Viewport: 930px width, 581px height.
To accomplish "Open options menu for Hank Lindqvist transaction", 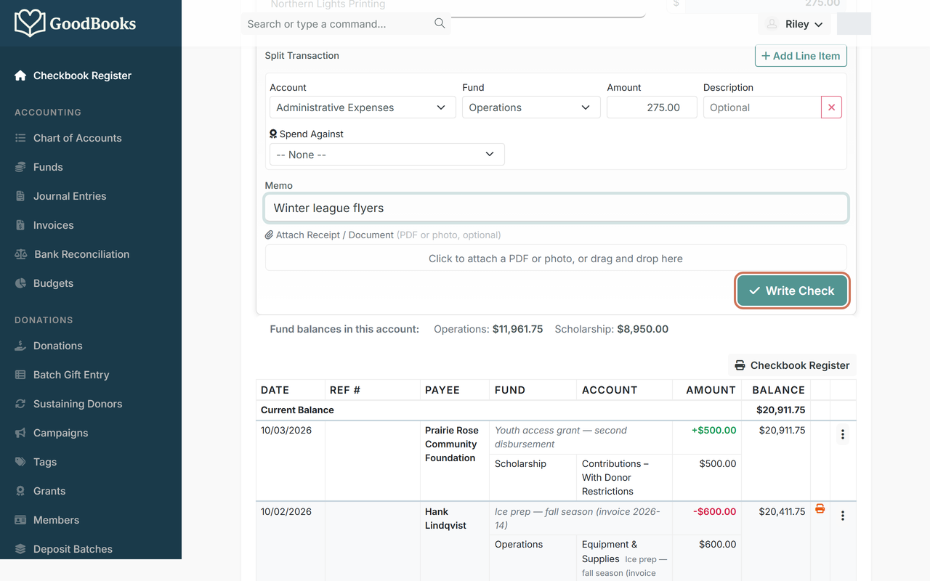I will point(843,516).
